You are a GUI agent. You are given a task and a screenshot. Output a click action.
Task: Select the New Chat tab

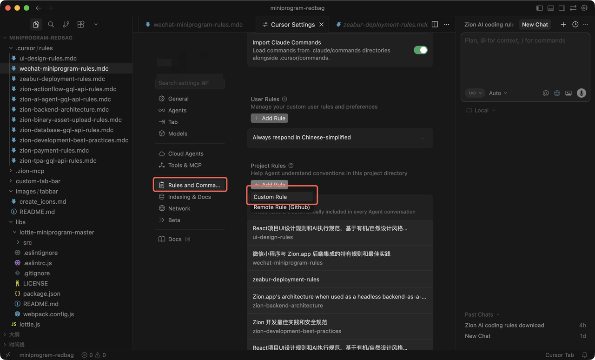pyautogui.click(x=535, y=24)
